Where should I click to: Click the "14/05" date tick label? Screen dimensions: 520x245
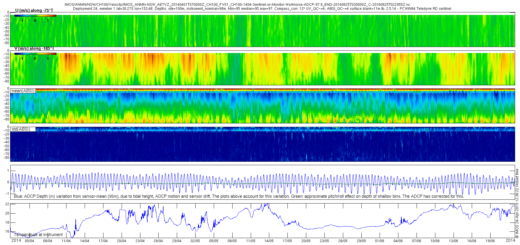pyautogui.click(x=269, y=241)
